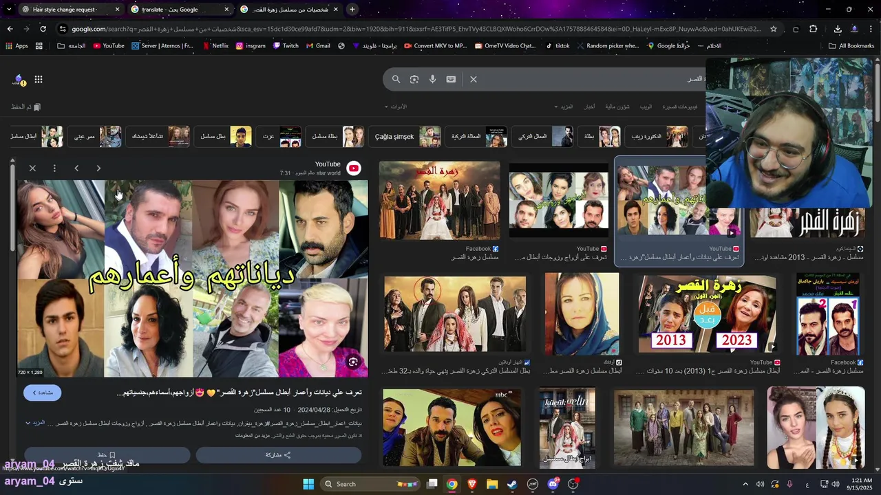This screenshot has height=495, width=881.
Task: Open the browser downloads icon
Action: tap(838, 29)
